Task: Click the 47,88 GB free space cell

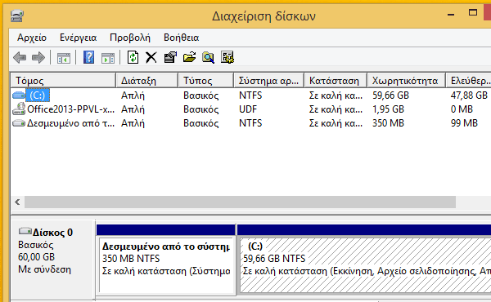Action: pyautogui.click(x=469, y=95)
